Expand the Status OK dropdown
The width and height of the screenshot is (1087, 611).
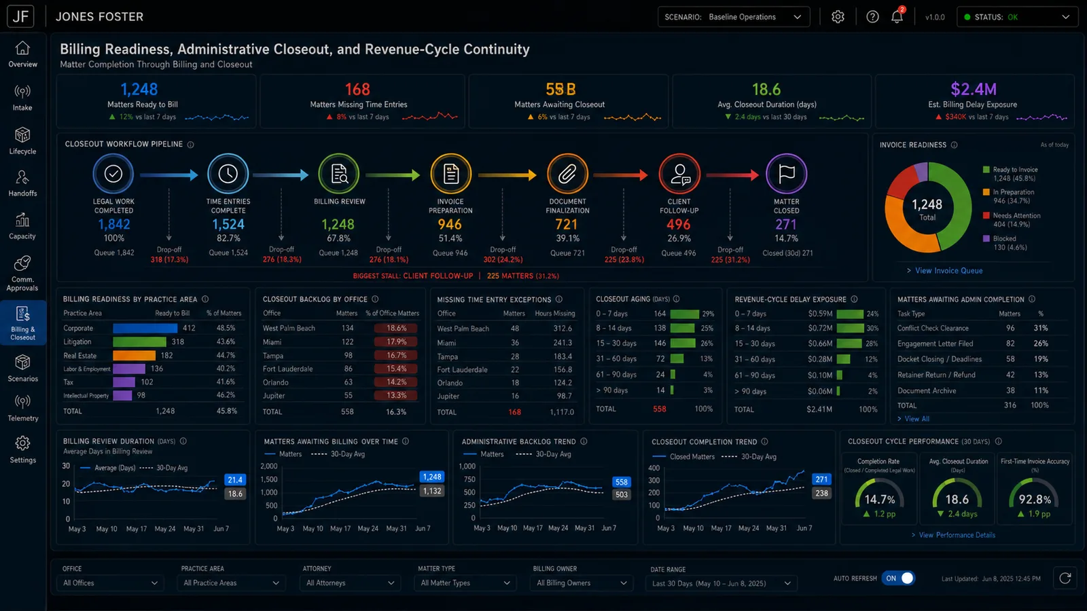[x=1017, y=17]
